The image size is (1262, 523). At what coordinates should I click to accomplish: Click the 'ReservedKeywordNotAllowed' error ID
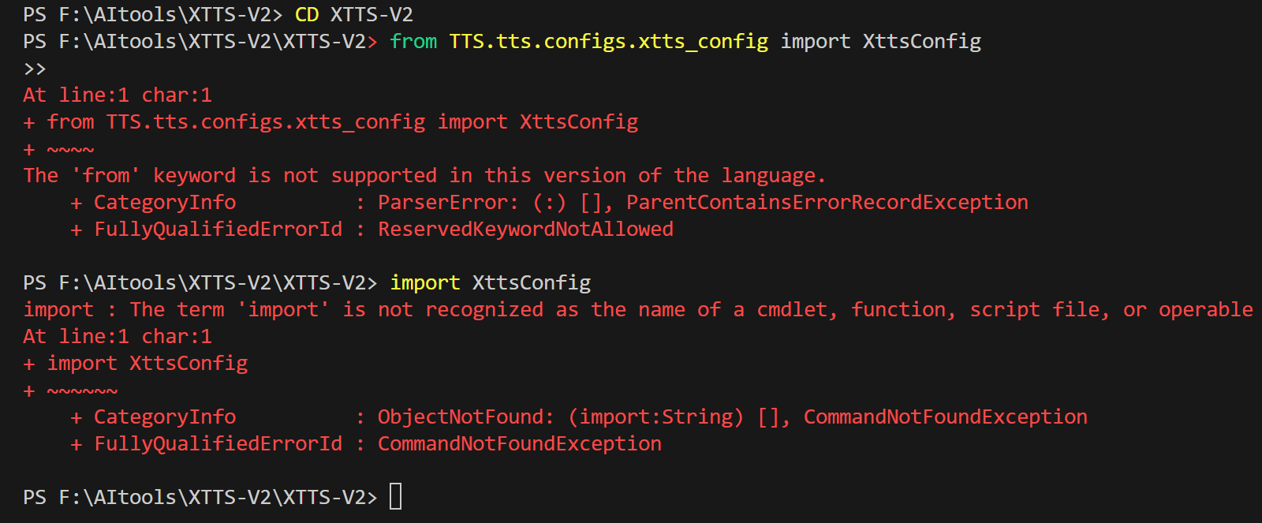[x=525, y=230]
